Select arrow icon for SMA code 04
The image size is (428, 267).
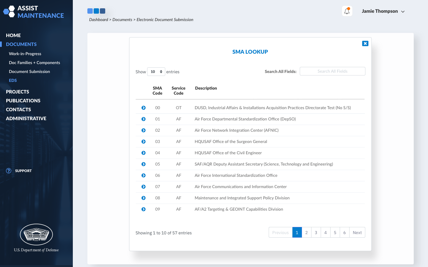tap(144, 153)
